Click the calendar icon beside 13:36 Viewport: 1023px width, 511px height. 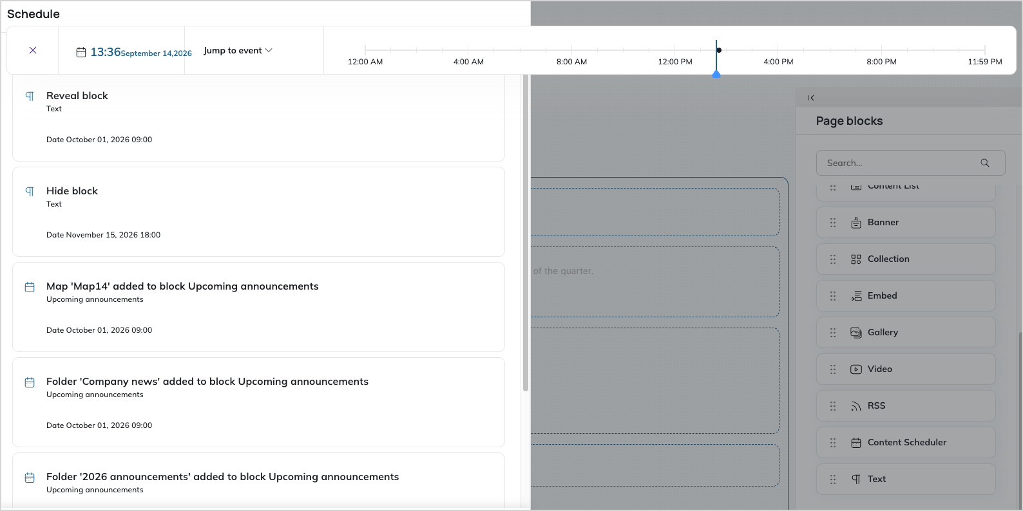[x=81, y=52]
